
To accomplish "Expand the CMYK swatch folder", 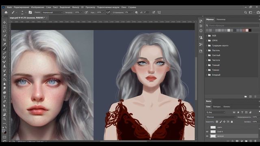I will click(207, 41).
